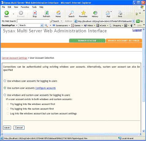The height and width of the screenshot is (141, 146).
Task: Click the Forward navigation icon
Action: coord(21,13)
